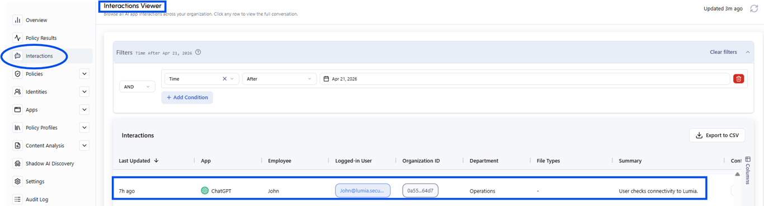
Task: Go to Shadow AI Discovery
Action: tap(50, 163)
